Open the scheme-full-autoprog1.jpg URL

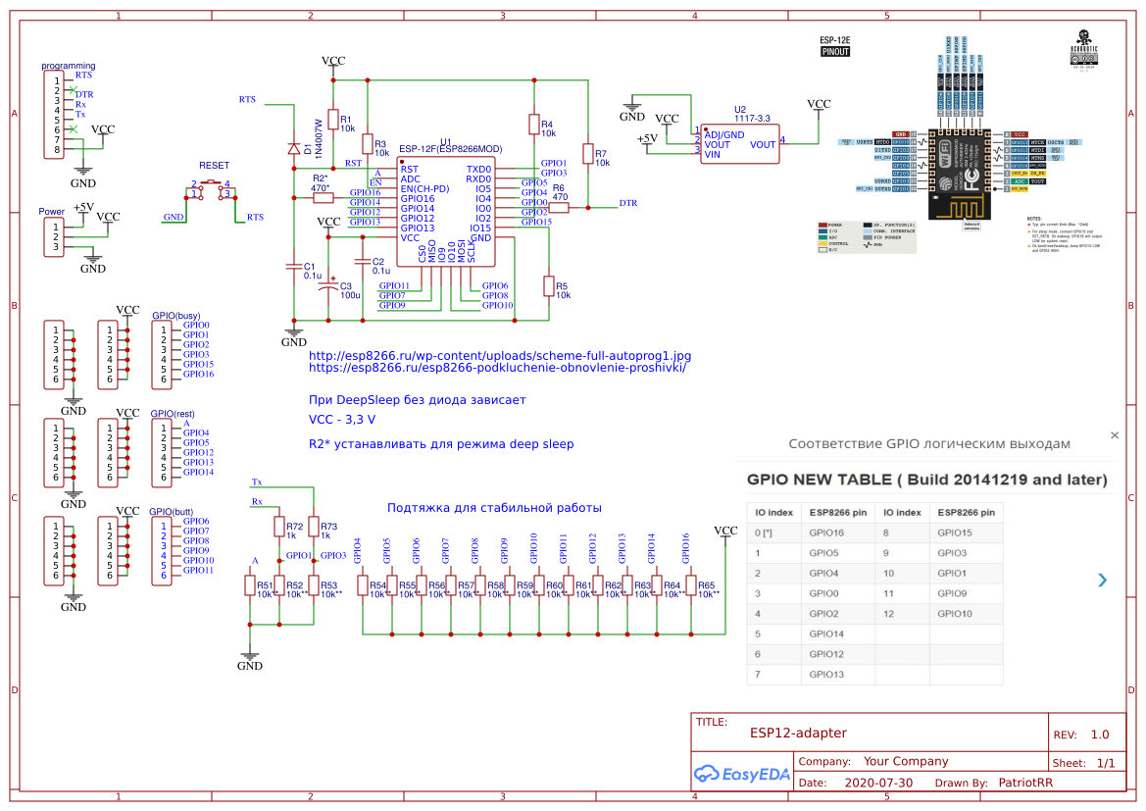coord(500,355)
